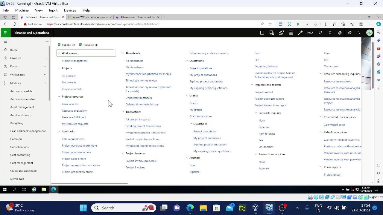Screen dimensions: 383x215
Task: Collapse the Workspaces section header
Action: (86, 53)
